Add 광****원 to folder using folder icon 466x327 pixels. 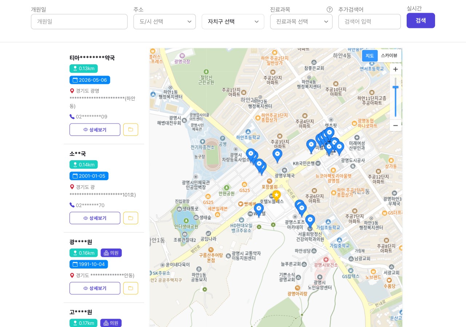click(131, 288)
